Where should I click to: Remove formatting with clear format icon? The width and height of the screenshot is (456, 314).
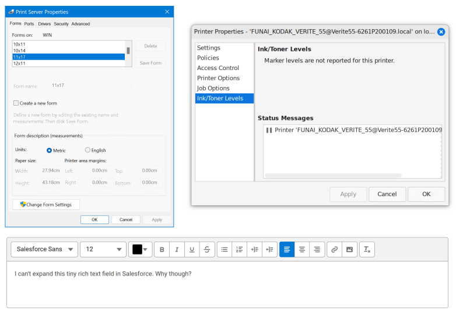[367, 249]
